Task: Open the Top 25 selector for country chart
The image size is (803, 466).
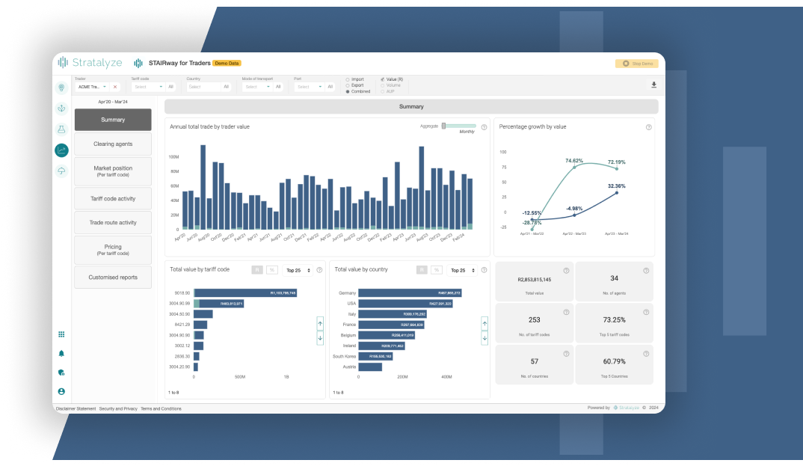Action: (462, 270)
